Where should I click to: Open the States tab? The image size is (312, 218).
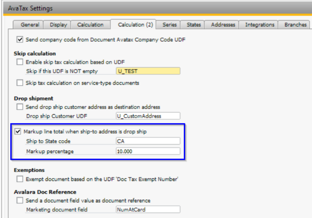click(x=192, y=25)
